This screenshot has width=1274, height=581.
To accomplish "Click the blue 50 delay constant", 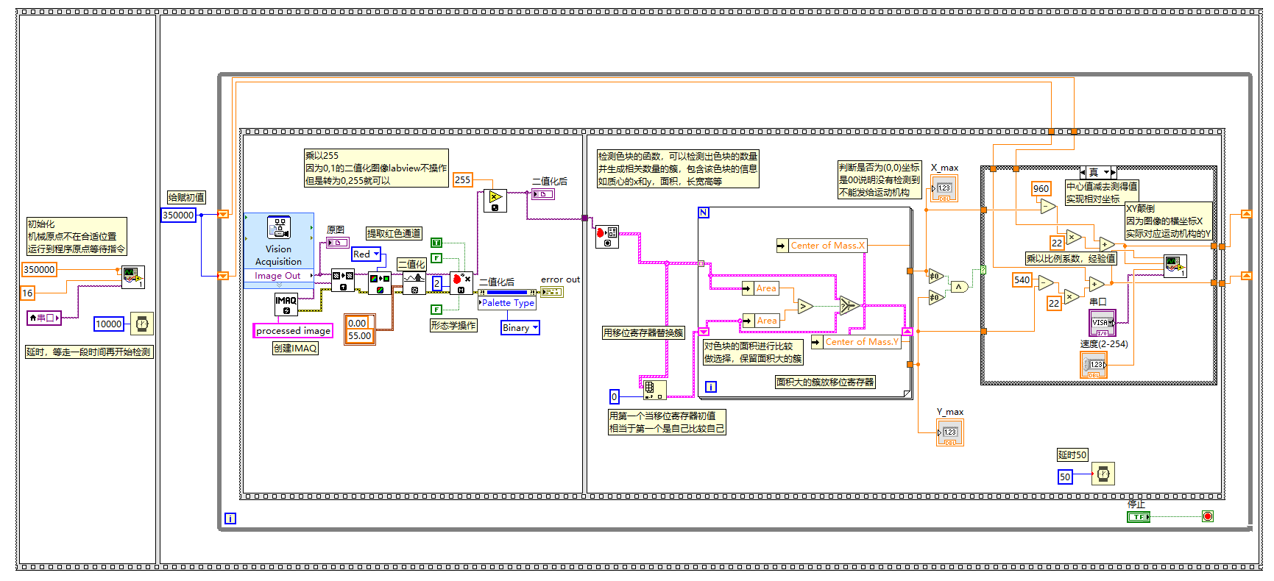I will coord(1065,477).
